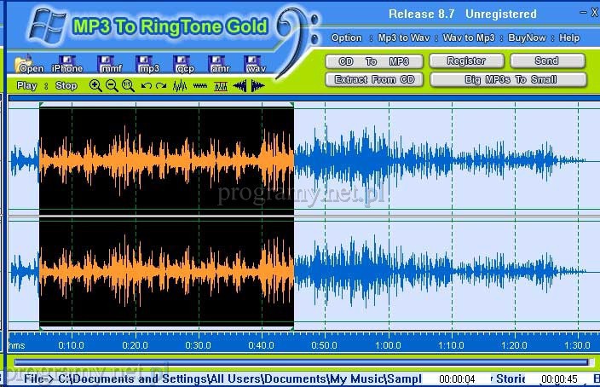
Task: Click the CD To MP3 button
Action: pyautogui.click(x=373, y=61)
